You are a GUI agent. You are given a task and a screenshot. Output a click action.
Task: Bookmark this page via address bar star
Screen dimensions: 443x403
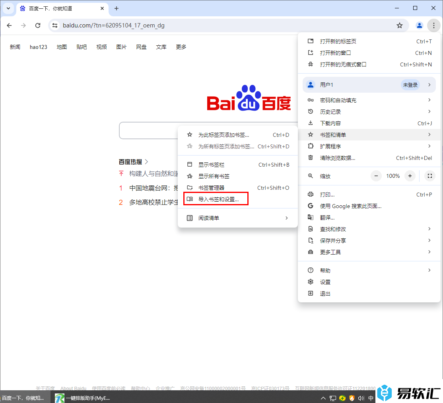coord(400,25)
